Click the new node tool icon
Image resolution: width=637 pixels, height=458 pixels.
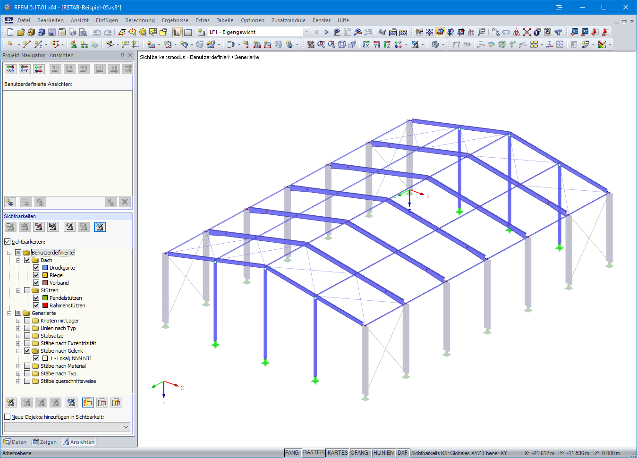(10, 44)
